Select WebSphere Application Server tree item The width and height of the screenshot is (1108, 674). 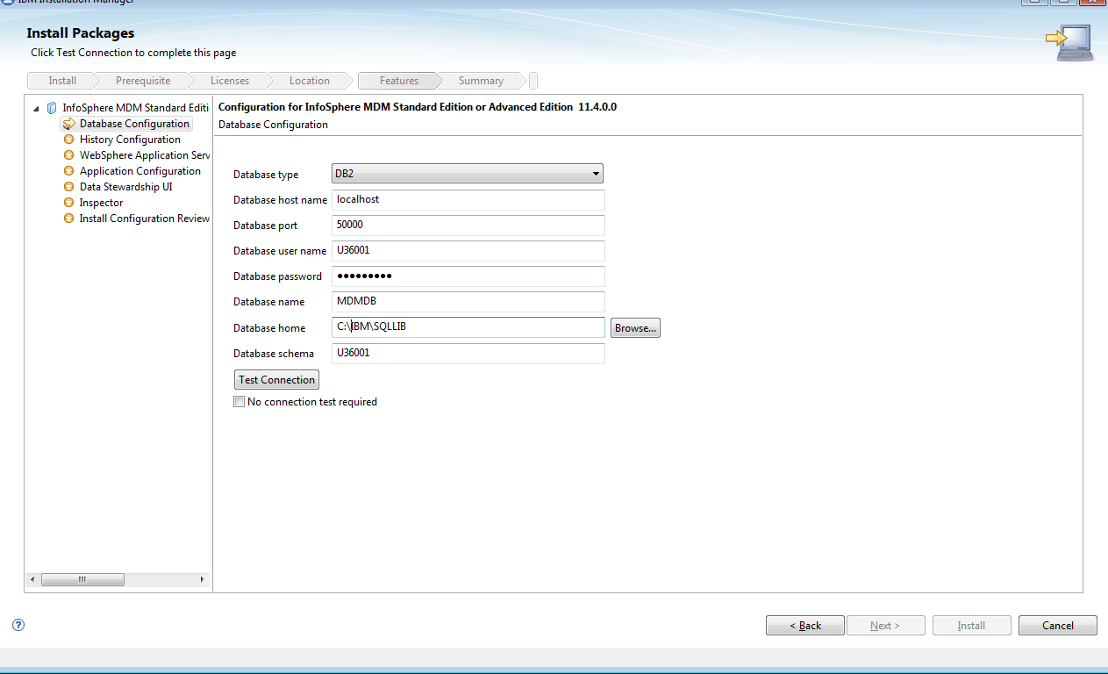click(145, 155)
